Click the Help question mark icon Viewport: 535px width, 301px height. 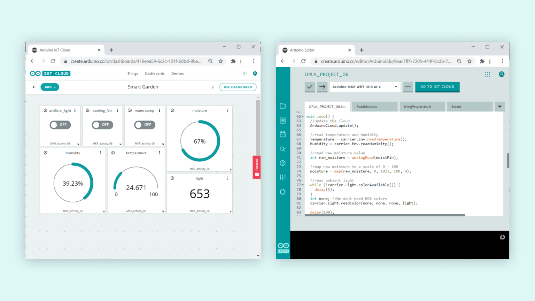(282, 163)
